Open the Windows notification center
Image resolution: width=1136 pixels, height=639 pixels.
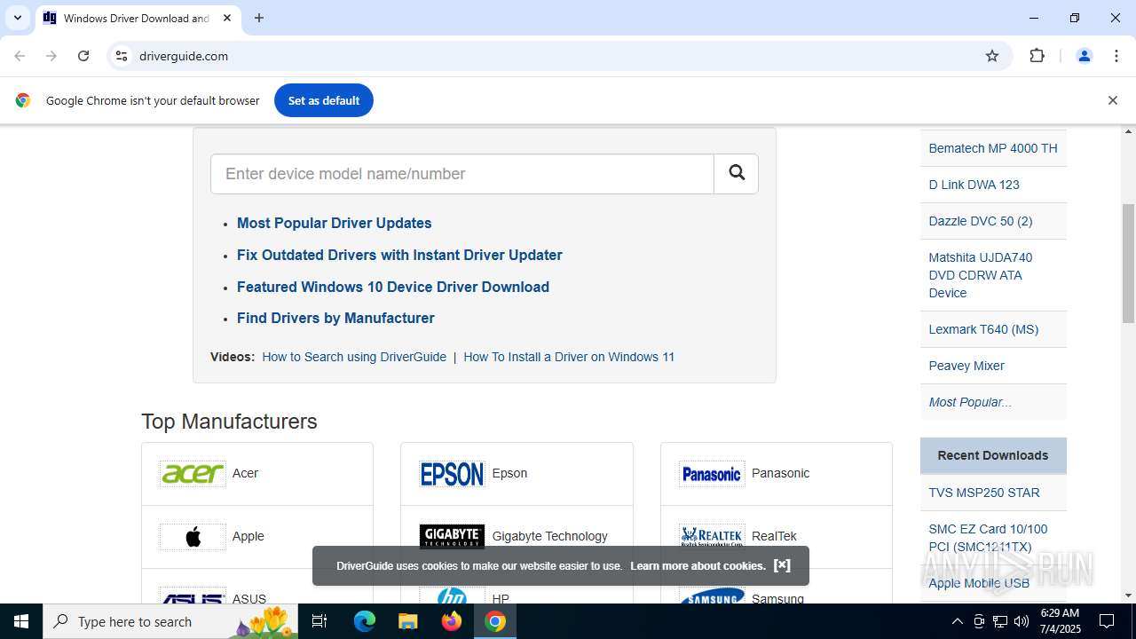pos(1107,621)
